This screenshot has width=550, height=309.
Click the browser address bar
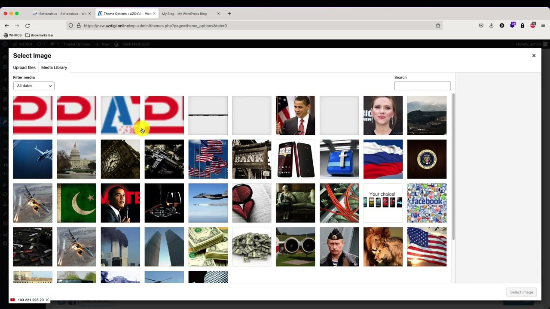254,26
